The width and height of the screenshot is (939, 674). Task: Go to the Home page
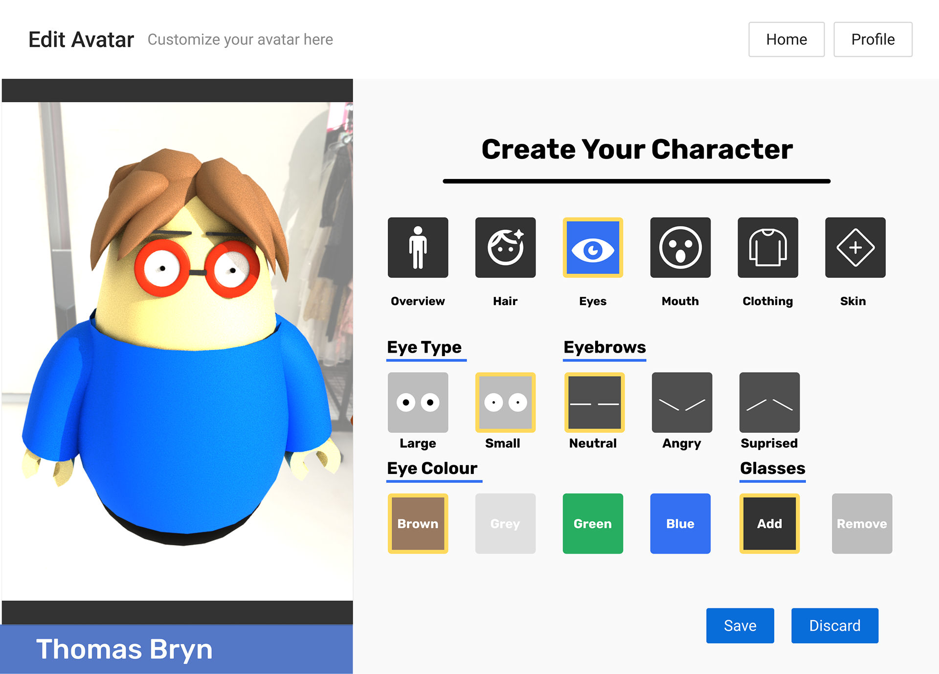click(x=786, y=39)
